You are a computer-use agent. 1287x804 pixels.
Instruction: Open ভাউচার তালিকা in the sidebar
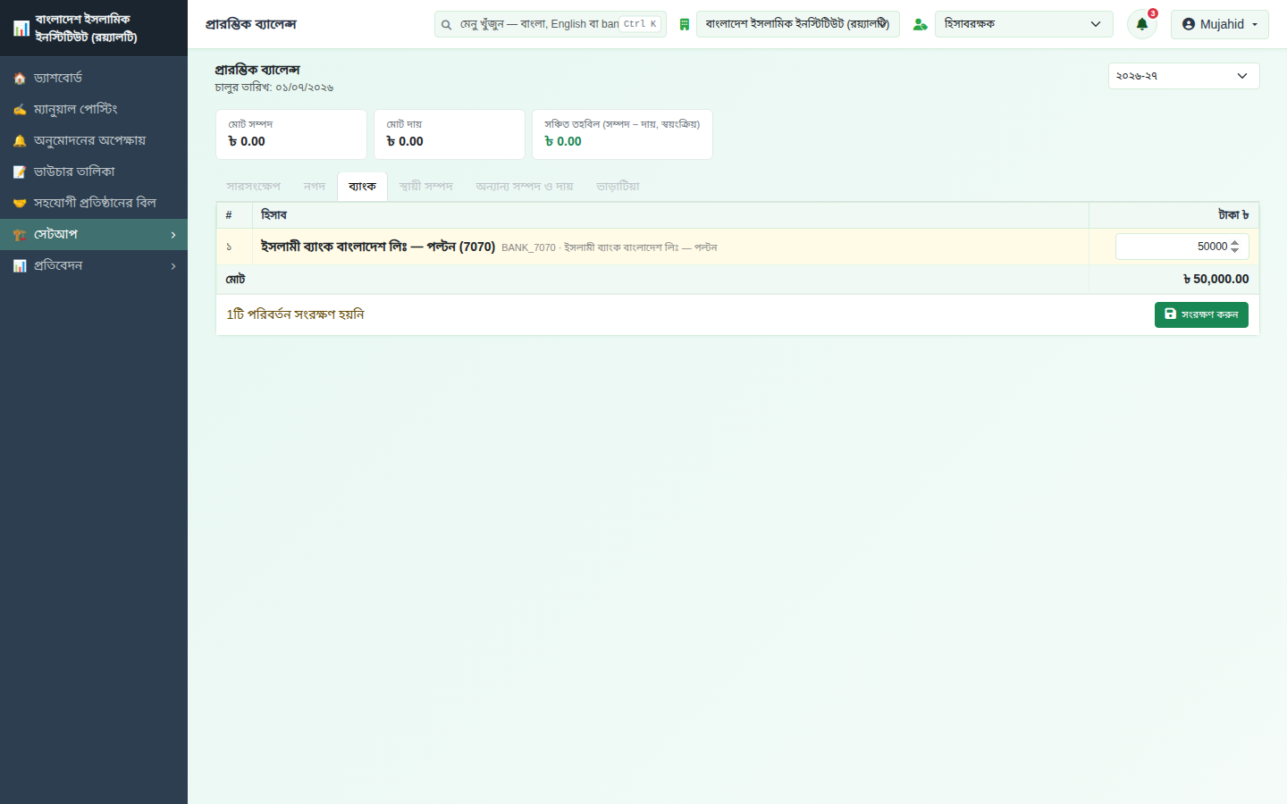(x=94, y=172)
